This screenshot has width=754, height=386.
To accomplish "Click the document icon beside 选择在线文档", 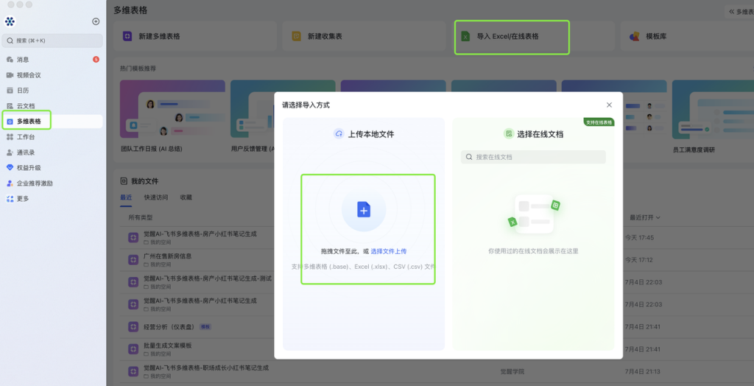I will 509,134.
